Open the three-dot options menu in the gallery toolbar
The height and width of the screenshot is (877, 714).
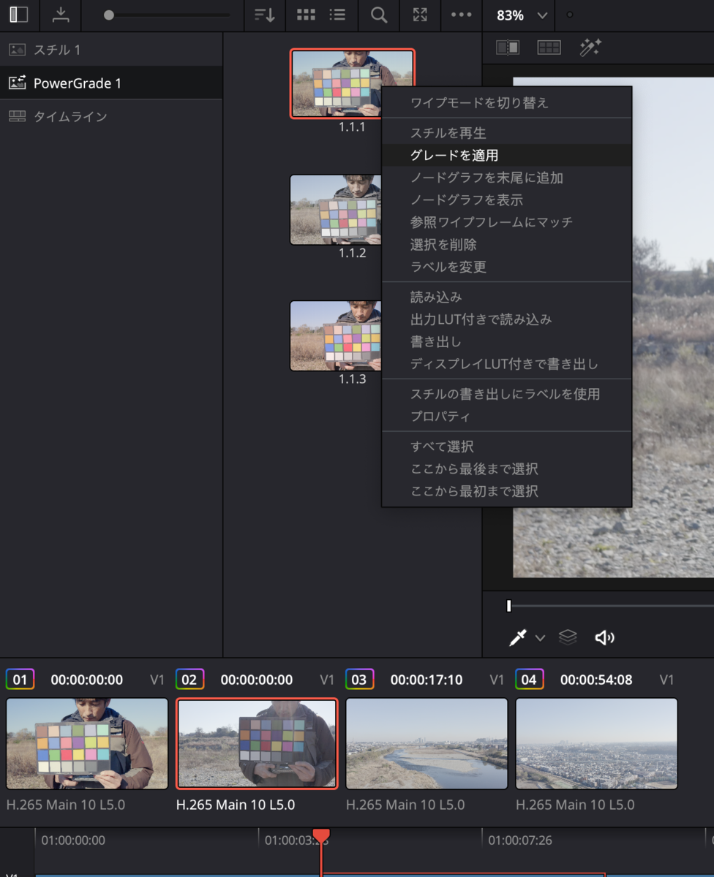coord(461,15)
